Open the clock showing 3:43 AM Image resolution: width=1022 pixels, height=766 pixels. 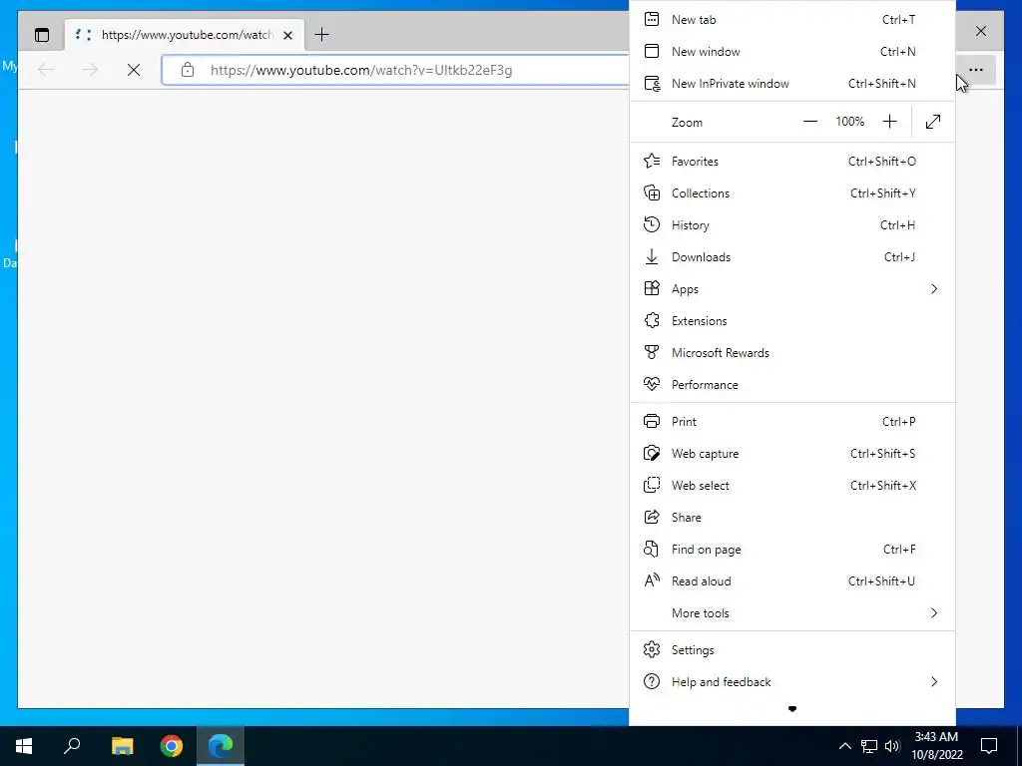click(x=937, y=746)
